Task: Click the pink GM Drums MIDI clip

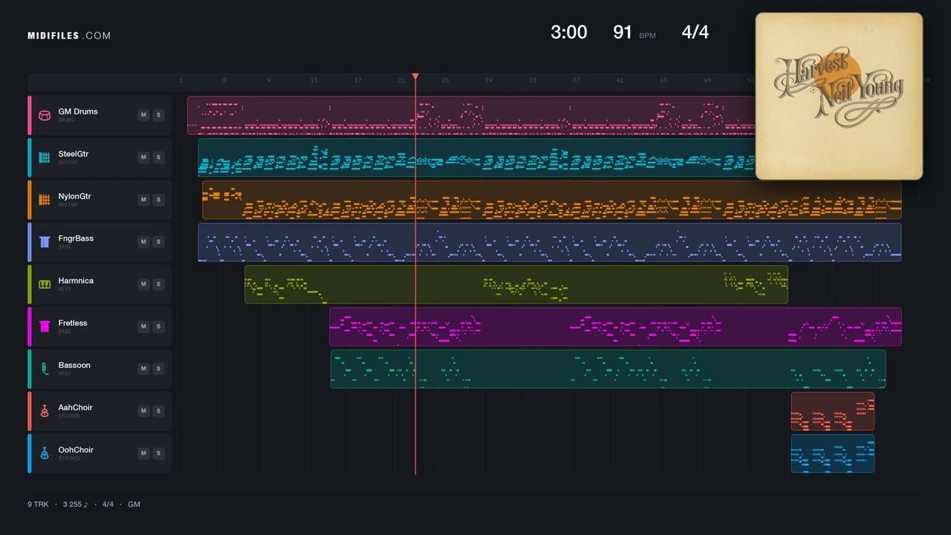Action: tap(471, 115)
